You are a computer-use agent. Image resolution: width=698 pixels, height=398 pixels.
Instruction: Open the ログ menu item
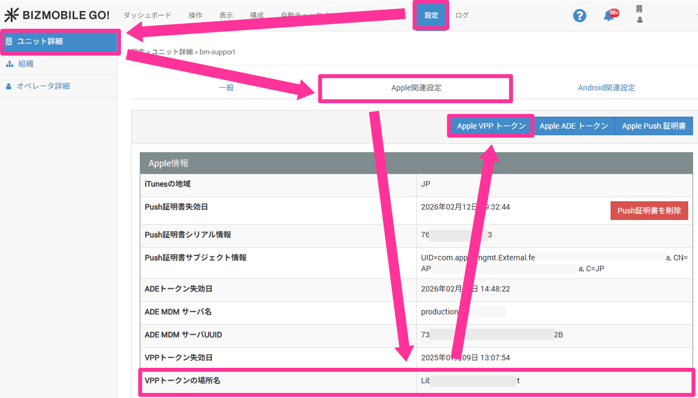462,15
